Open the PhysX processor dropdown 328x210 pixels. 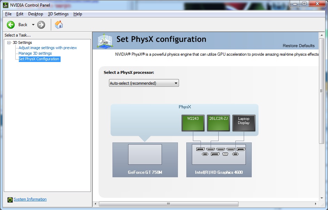[x=144, y=83]
